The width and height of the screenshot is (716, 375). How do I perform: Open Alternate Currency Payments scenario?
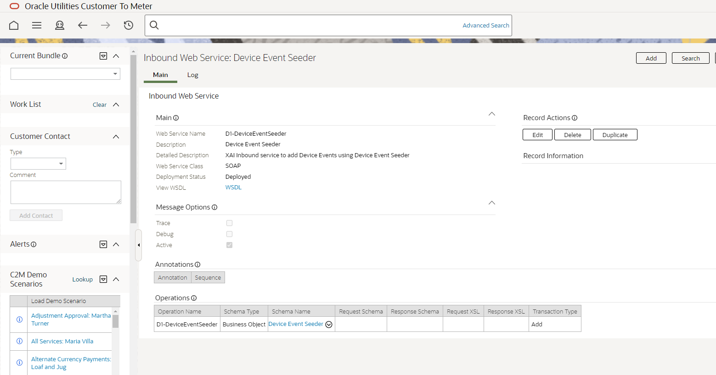tap(71, 363)
